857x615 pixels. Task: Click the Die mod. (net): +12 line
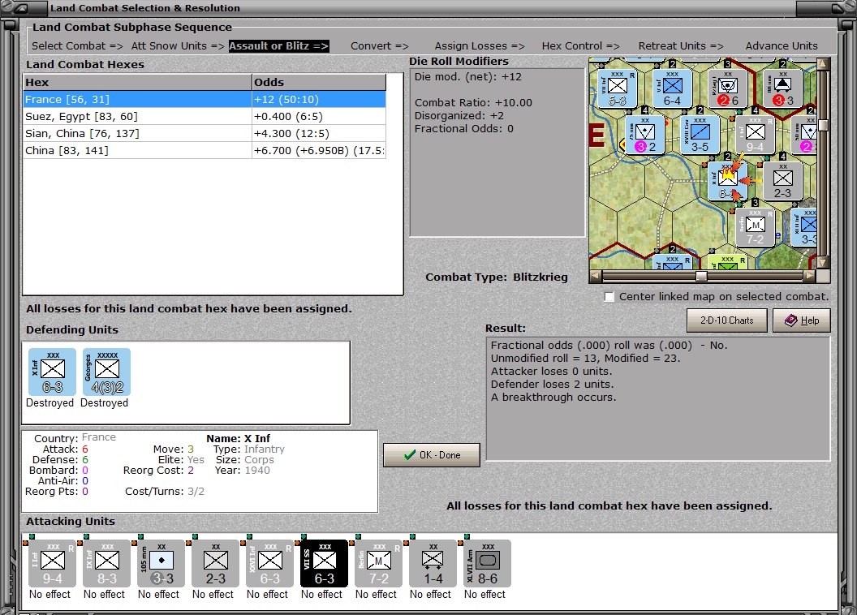[x=467, y=77]
